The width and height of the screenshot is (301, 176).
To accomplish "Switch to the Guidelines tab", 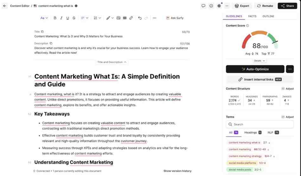I will coord(234,16).
